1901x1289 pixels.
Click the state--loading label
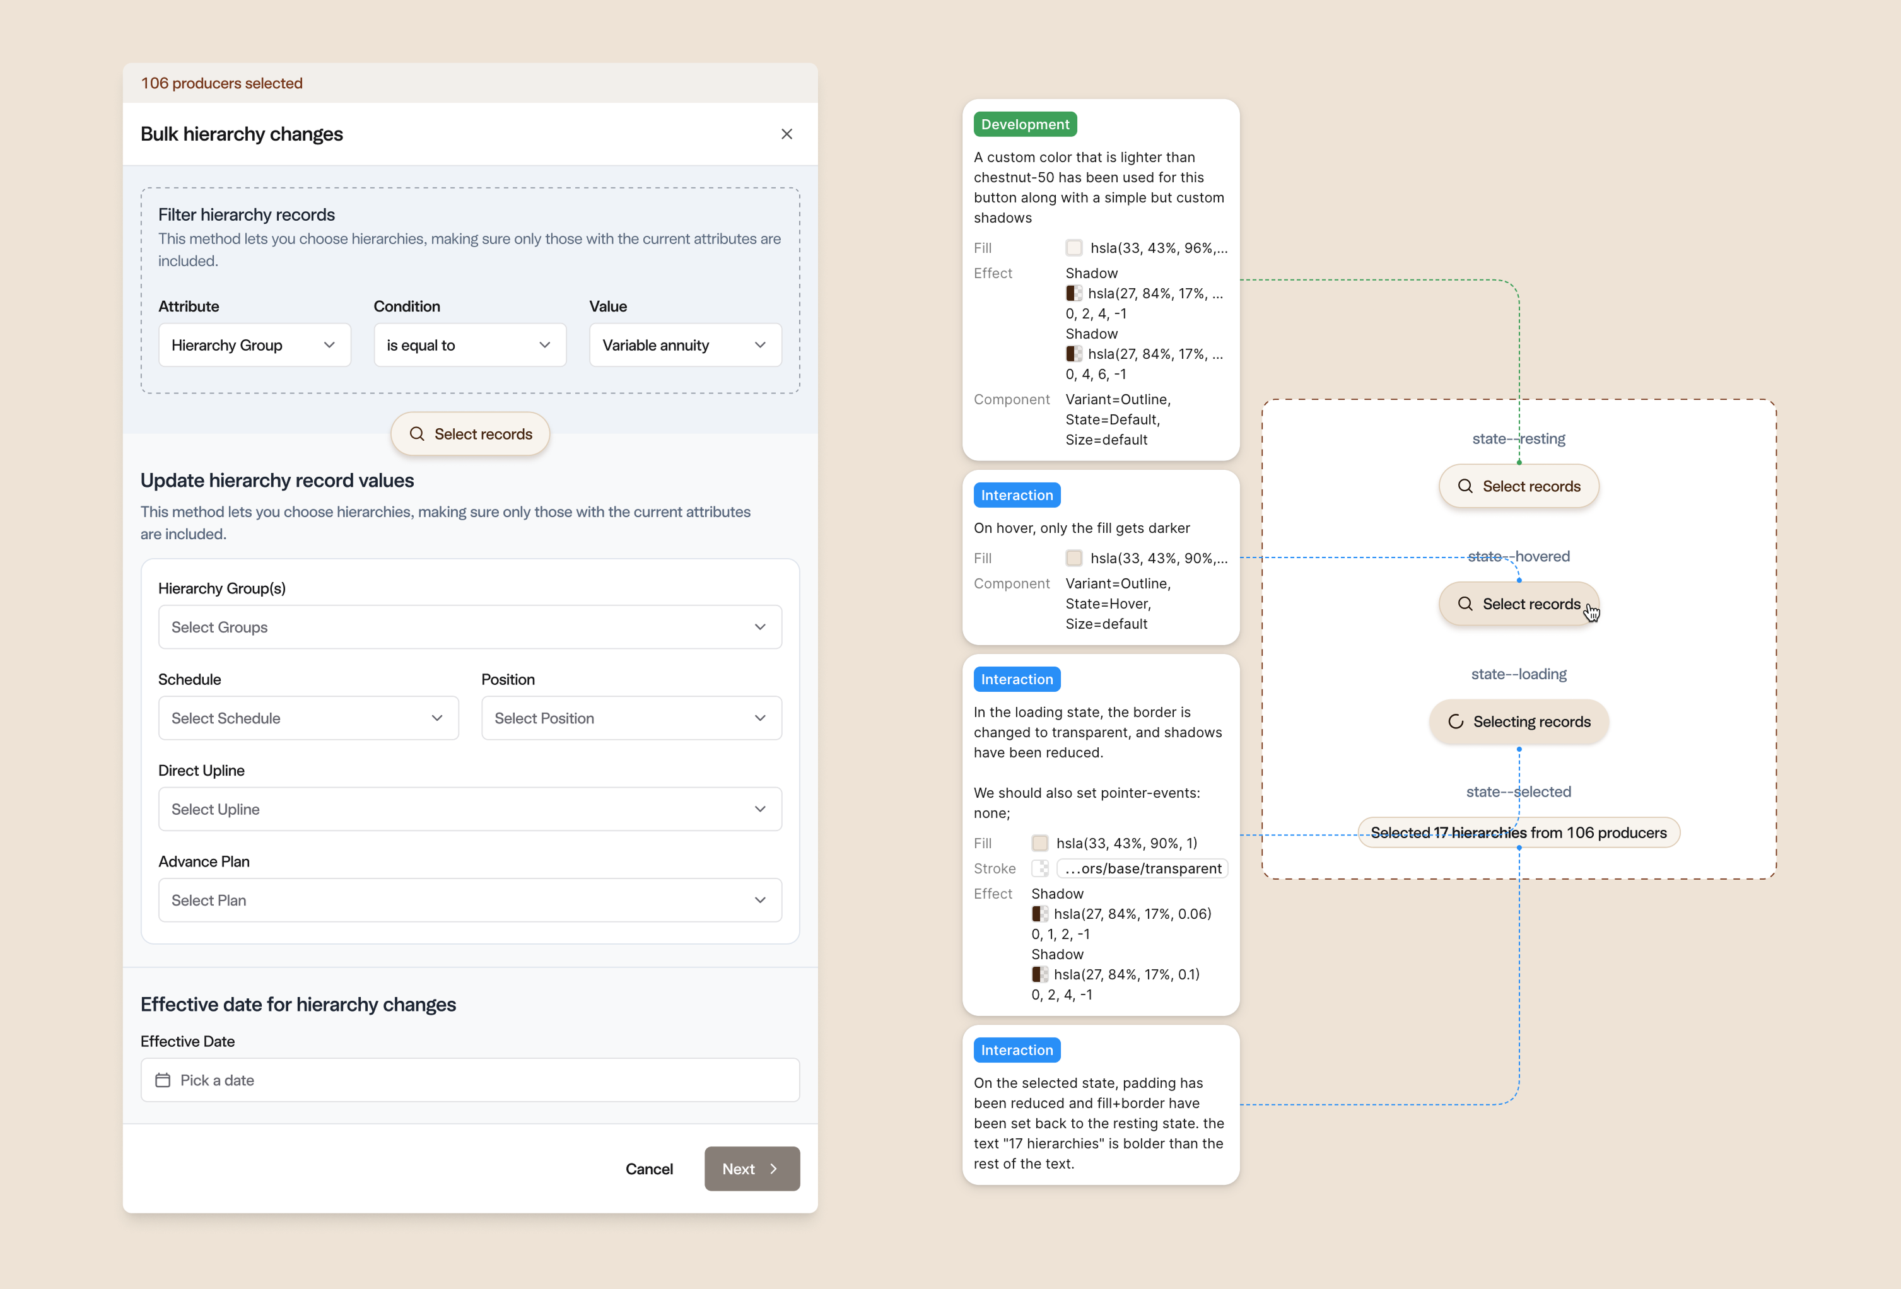pos(1519,675)
